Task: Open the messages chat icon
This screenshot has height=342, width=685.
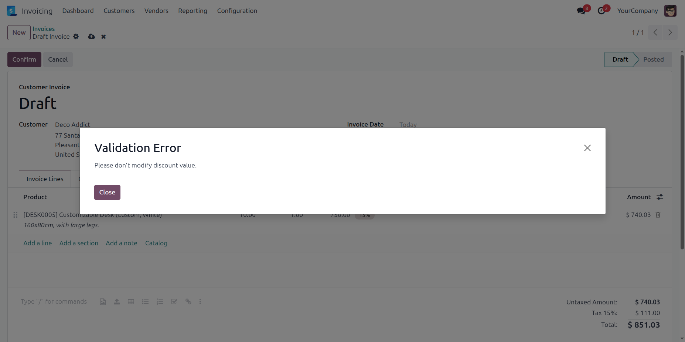Action: tap(582, 11)
